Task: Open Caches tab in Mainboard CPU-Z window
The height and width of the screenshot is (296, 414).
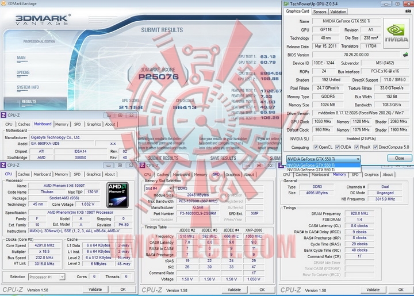Action: coord(24,124)
